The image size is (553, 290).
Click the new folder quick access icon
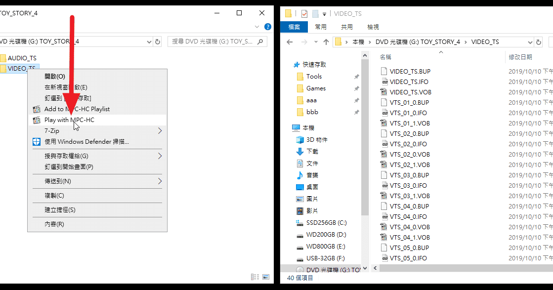pos(315,14)
